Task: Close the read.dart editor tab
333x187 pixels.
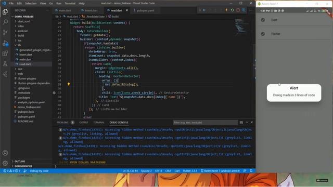Action: 127,10
